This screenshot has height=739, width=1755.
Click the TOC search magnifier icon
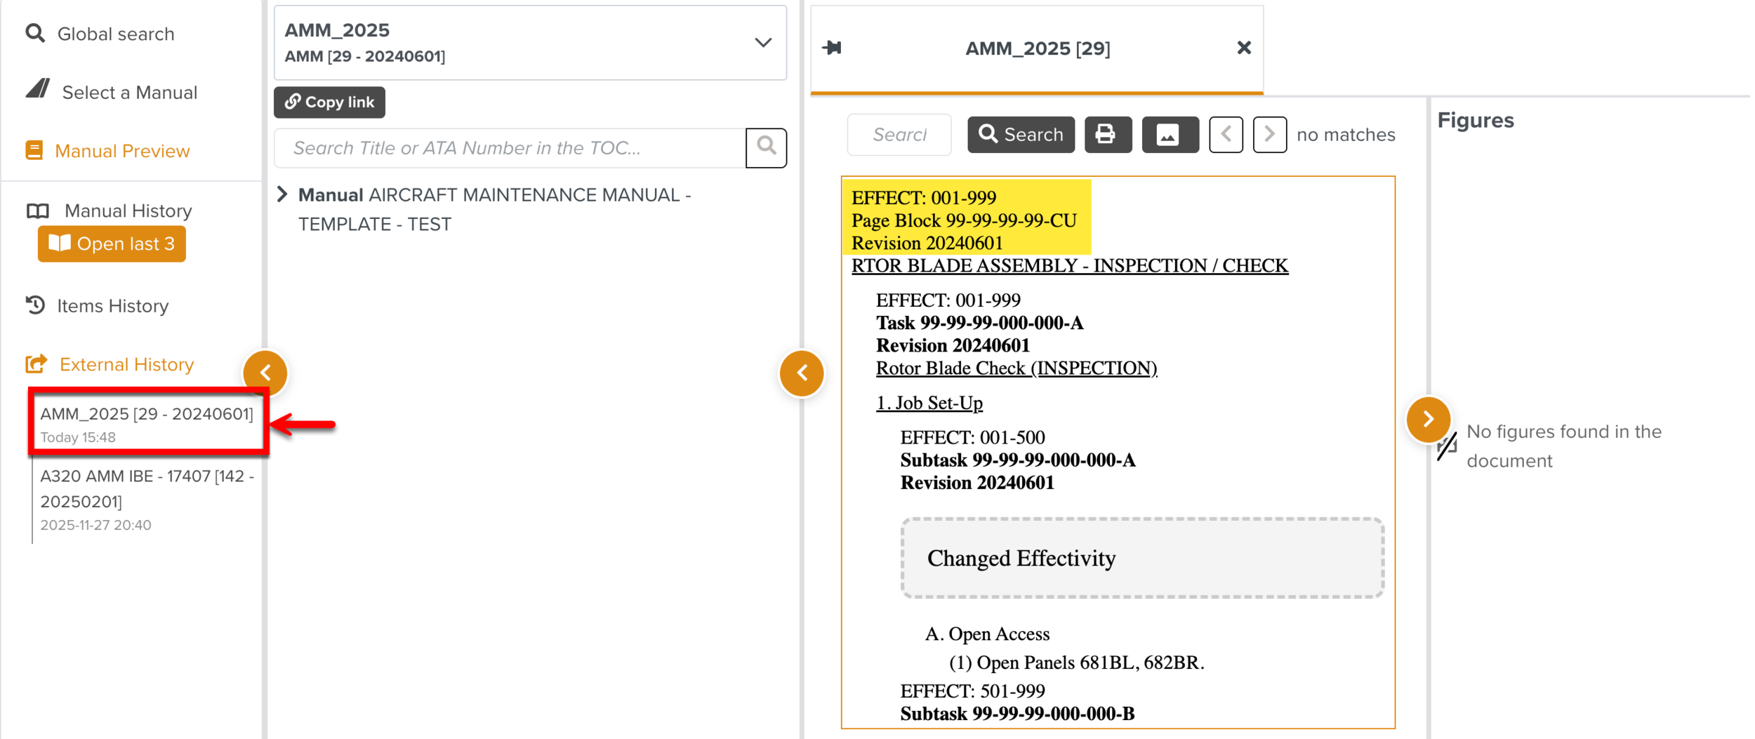pos(766,147)
